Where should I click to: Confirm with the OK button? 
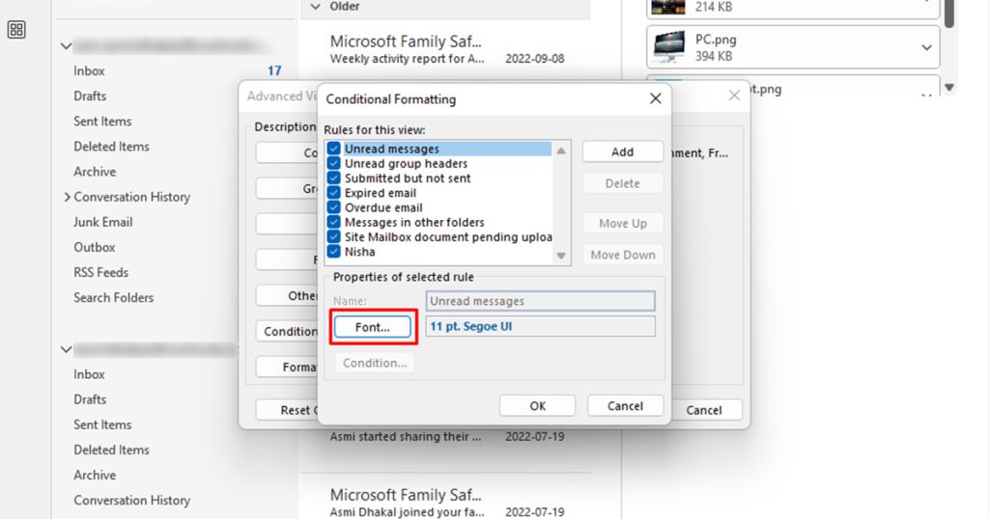(537, 406)
